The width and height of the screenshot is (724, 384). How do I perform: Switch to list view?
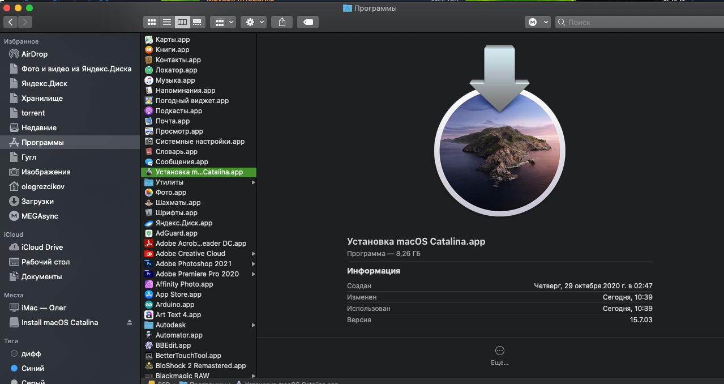pyautogui.click(x=167, y=22)
